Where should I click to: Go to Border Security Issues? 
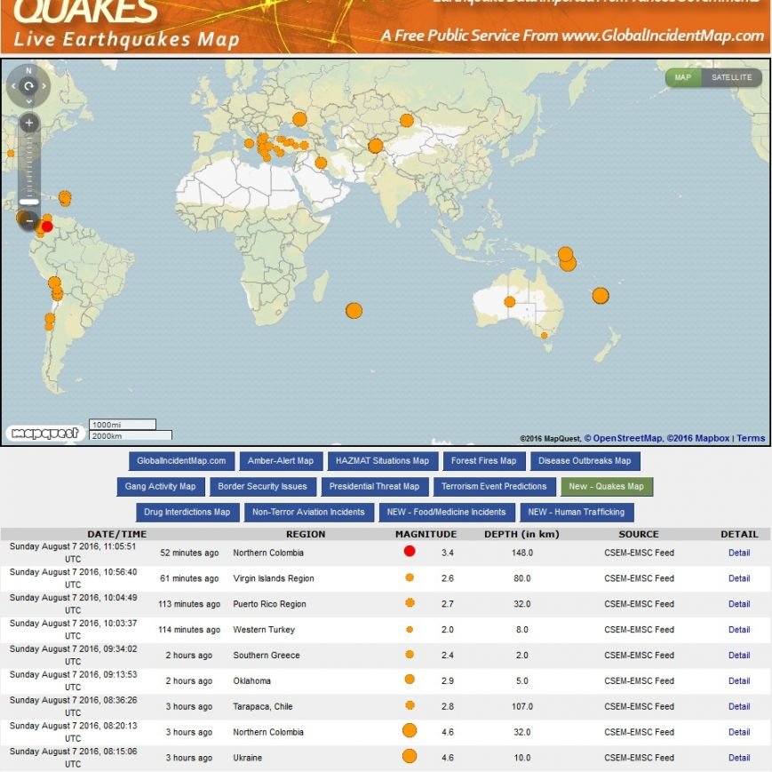pos(262,487)
